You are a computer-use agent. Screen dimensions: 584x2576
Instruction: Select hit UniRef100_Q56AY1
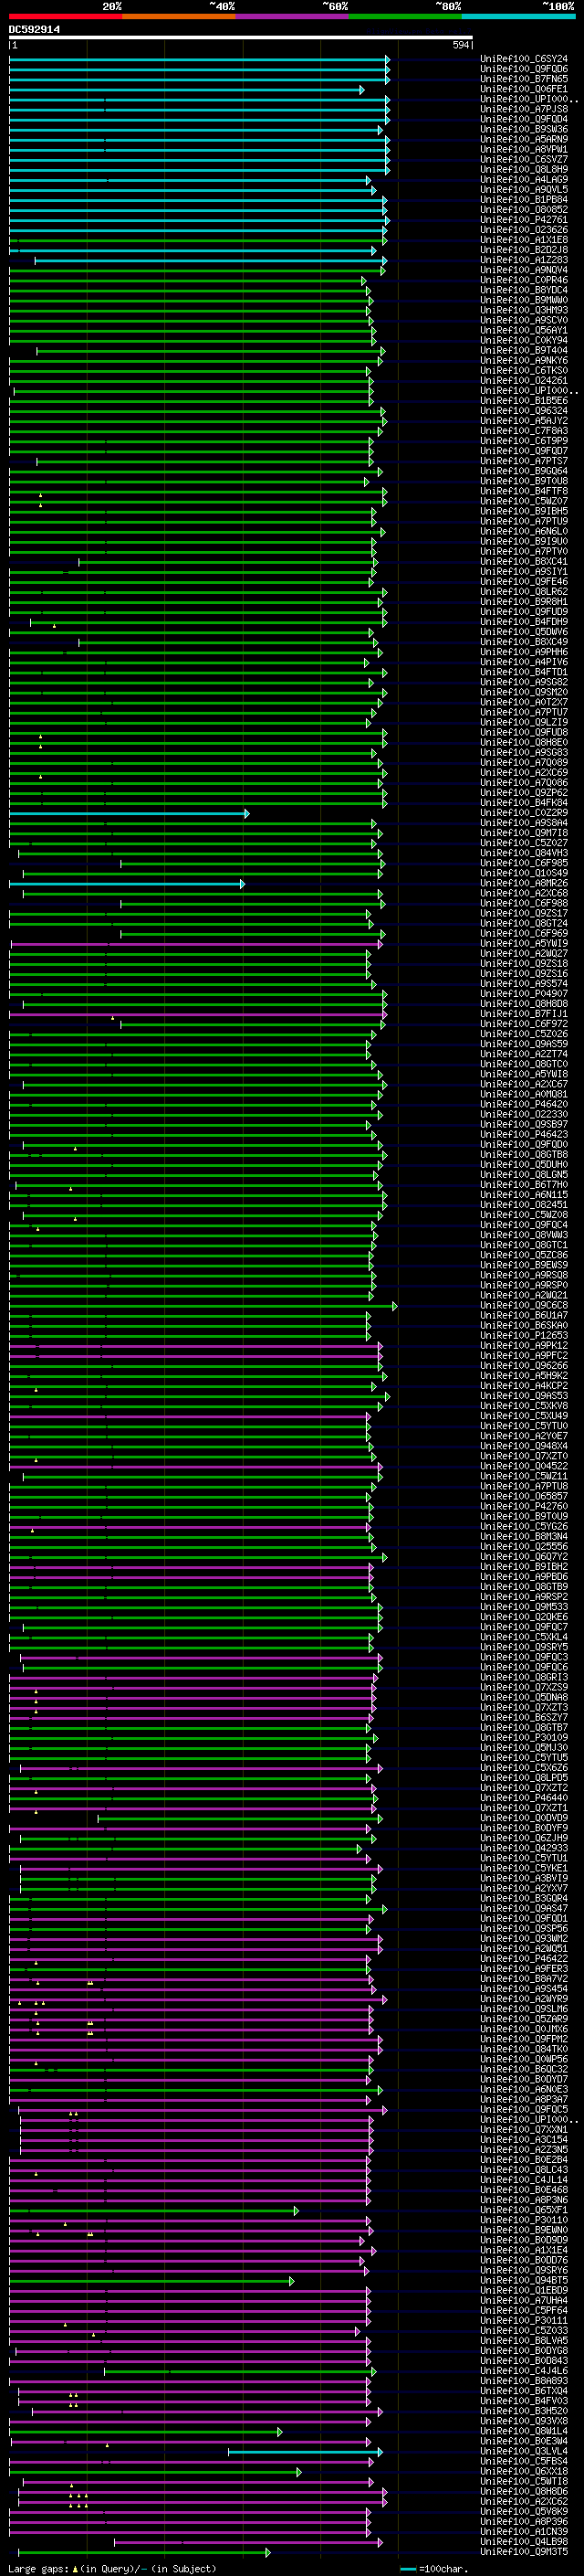(x=524, y=330)
